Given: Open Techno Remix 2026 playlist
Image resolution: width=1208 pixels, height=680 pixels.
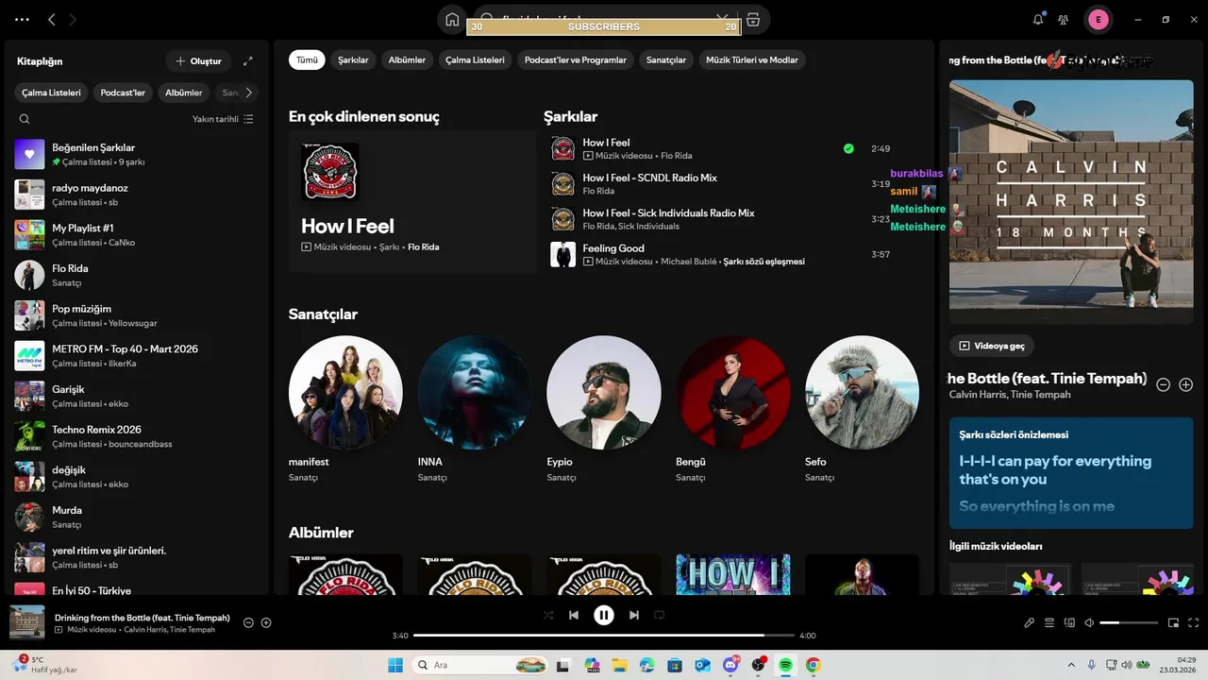Looking at the screenshot, I should pos(137,436).
